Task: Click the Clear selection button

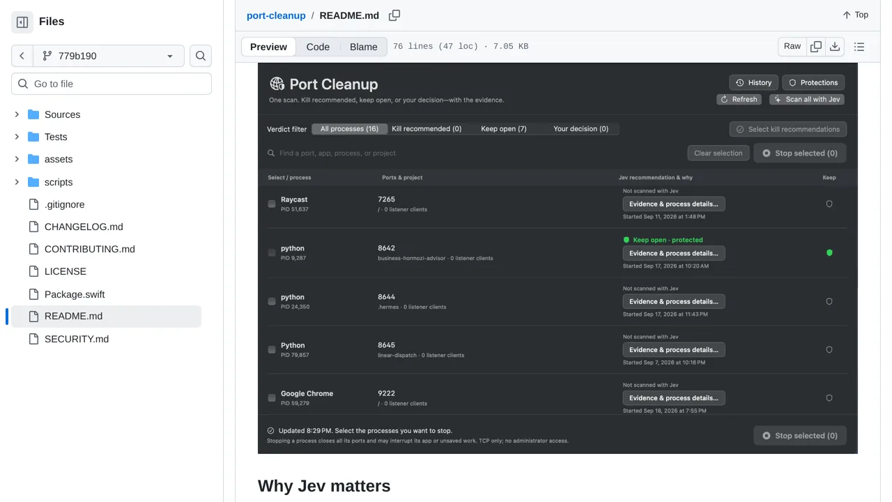Action: (718, 153)
